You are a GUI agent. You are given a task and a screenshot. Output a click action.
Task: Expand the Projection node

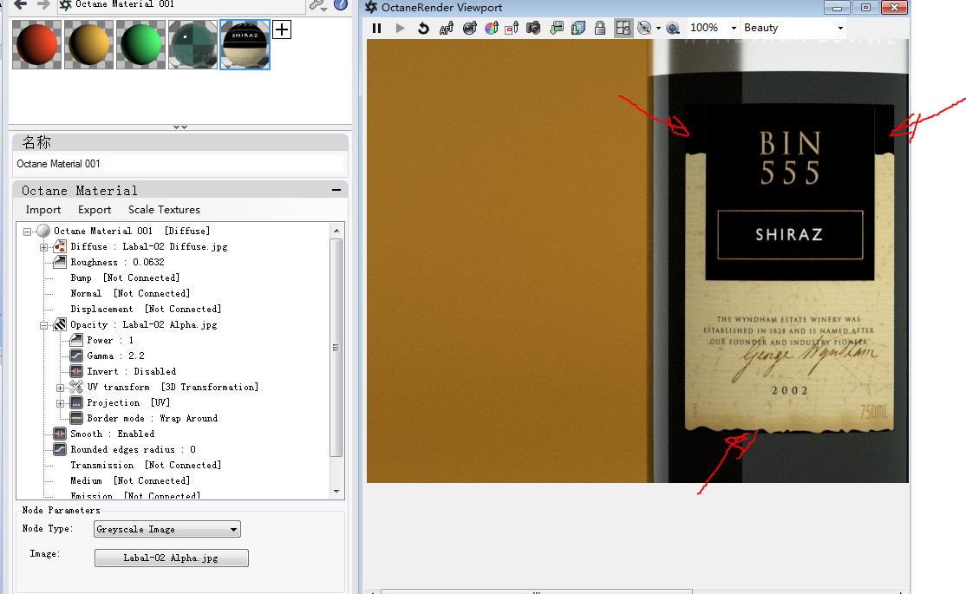(x=61, y=403)
